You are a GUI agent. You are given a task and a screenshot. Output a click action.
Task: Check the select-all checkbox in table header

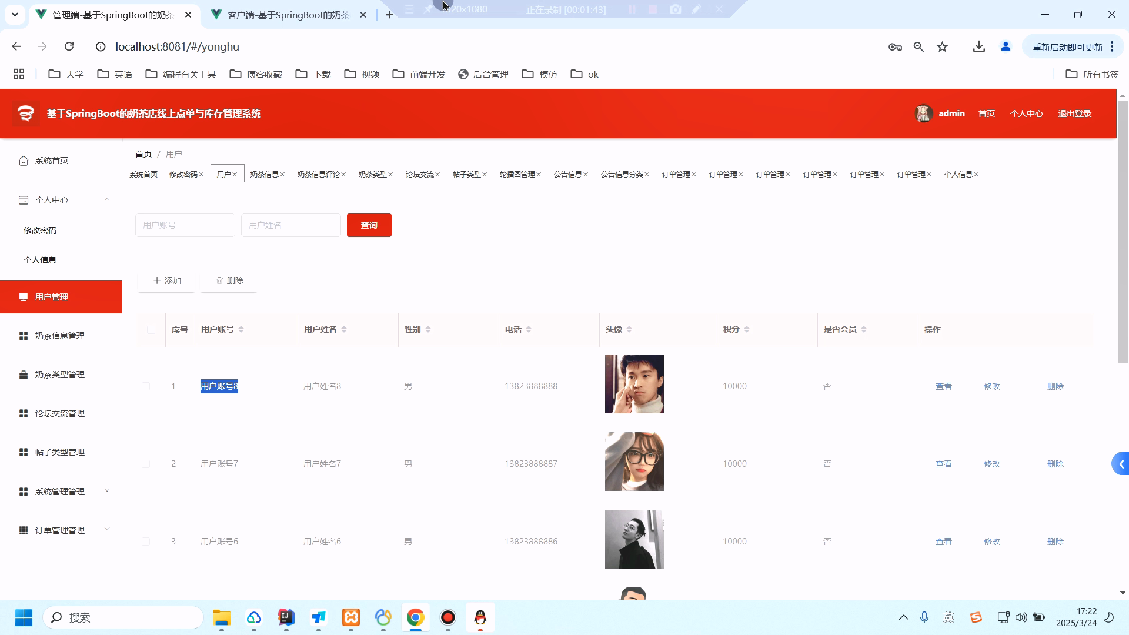pyautogui.click(x=151, y=330)
